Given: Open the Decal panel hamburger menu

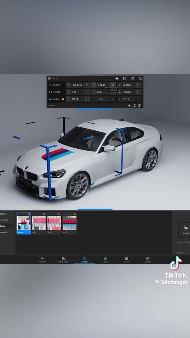Looking at the screenshot, I should (x=49, y=78).
